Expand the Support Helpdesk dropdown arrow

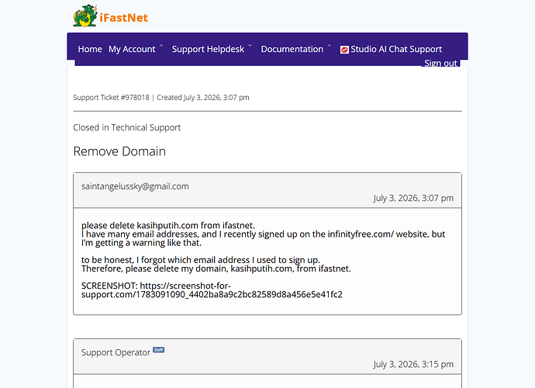click(250, 46)
